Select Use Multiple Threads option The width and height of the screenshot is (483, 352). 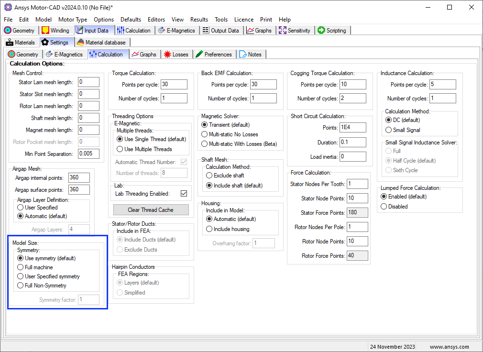point(120,149)
